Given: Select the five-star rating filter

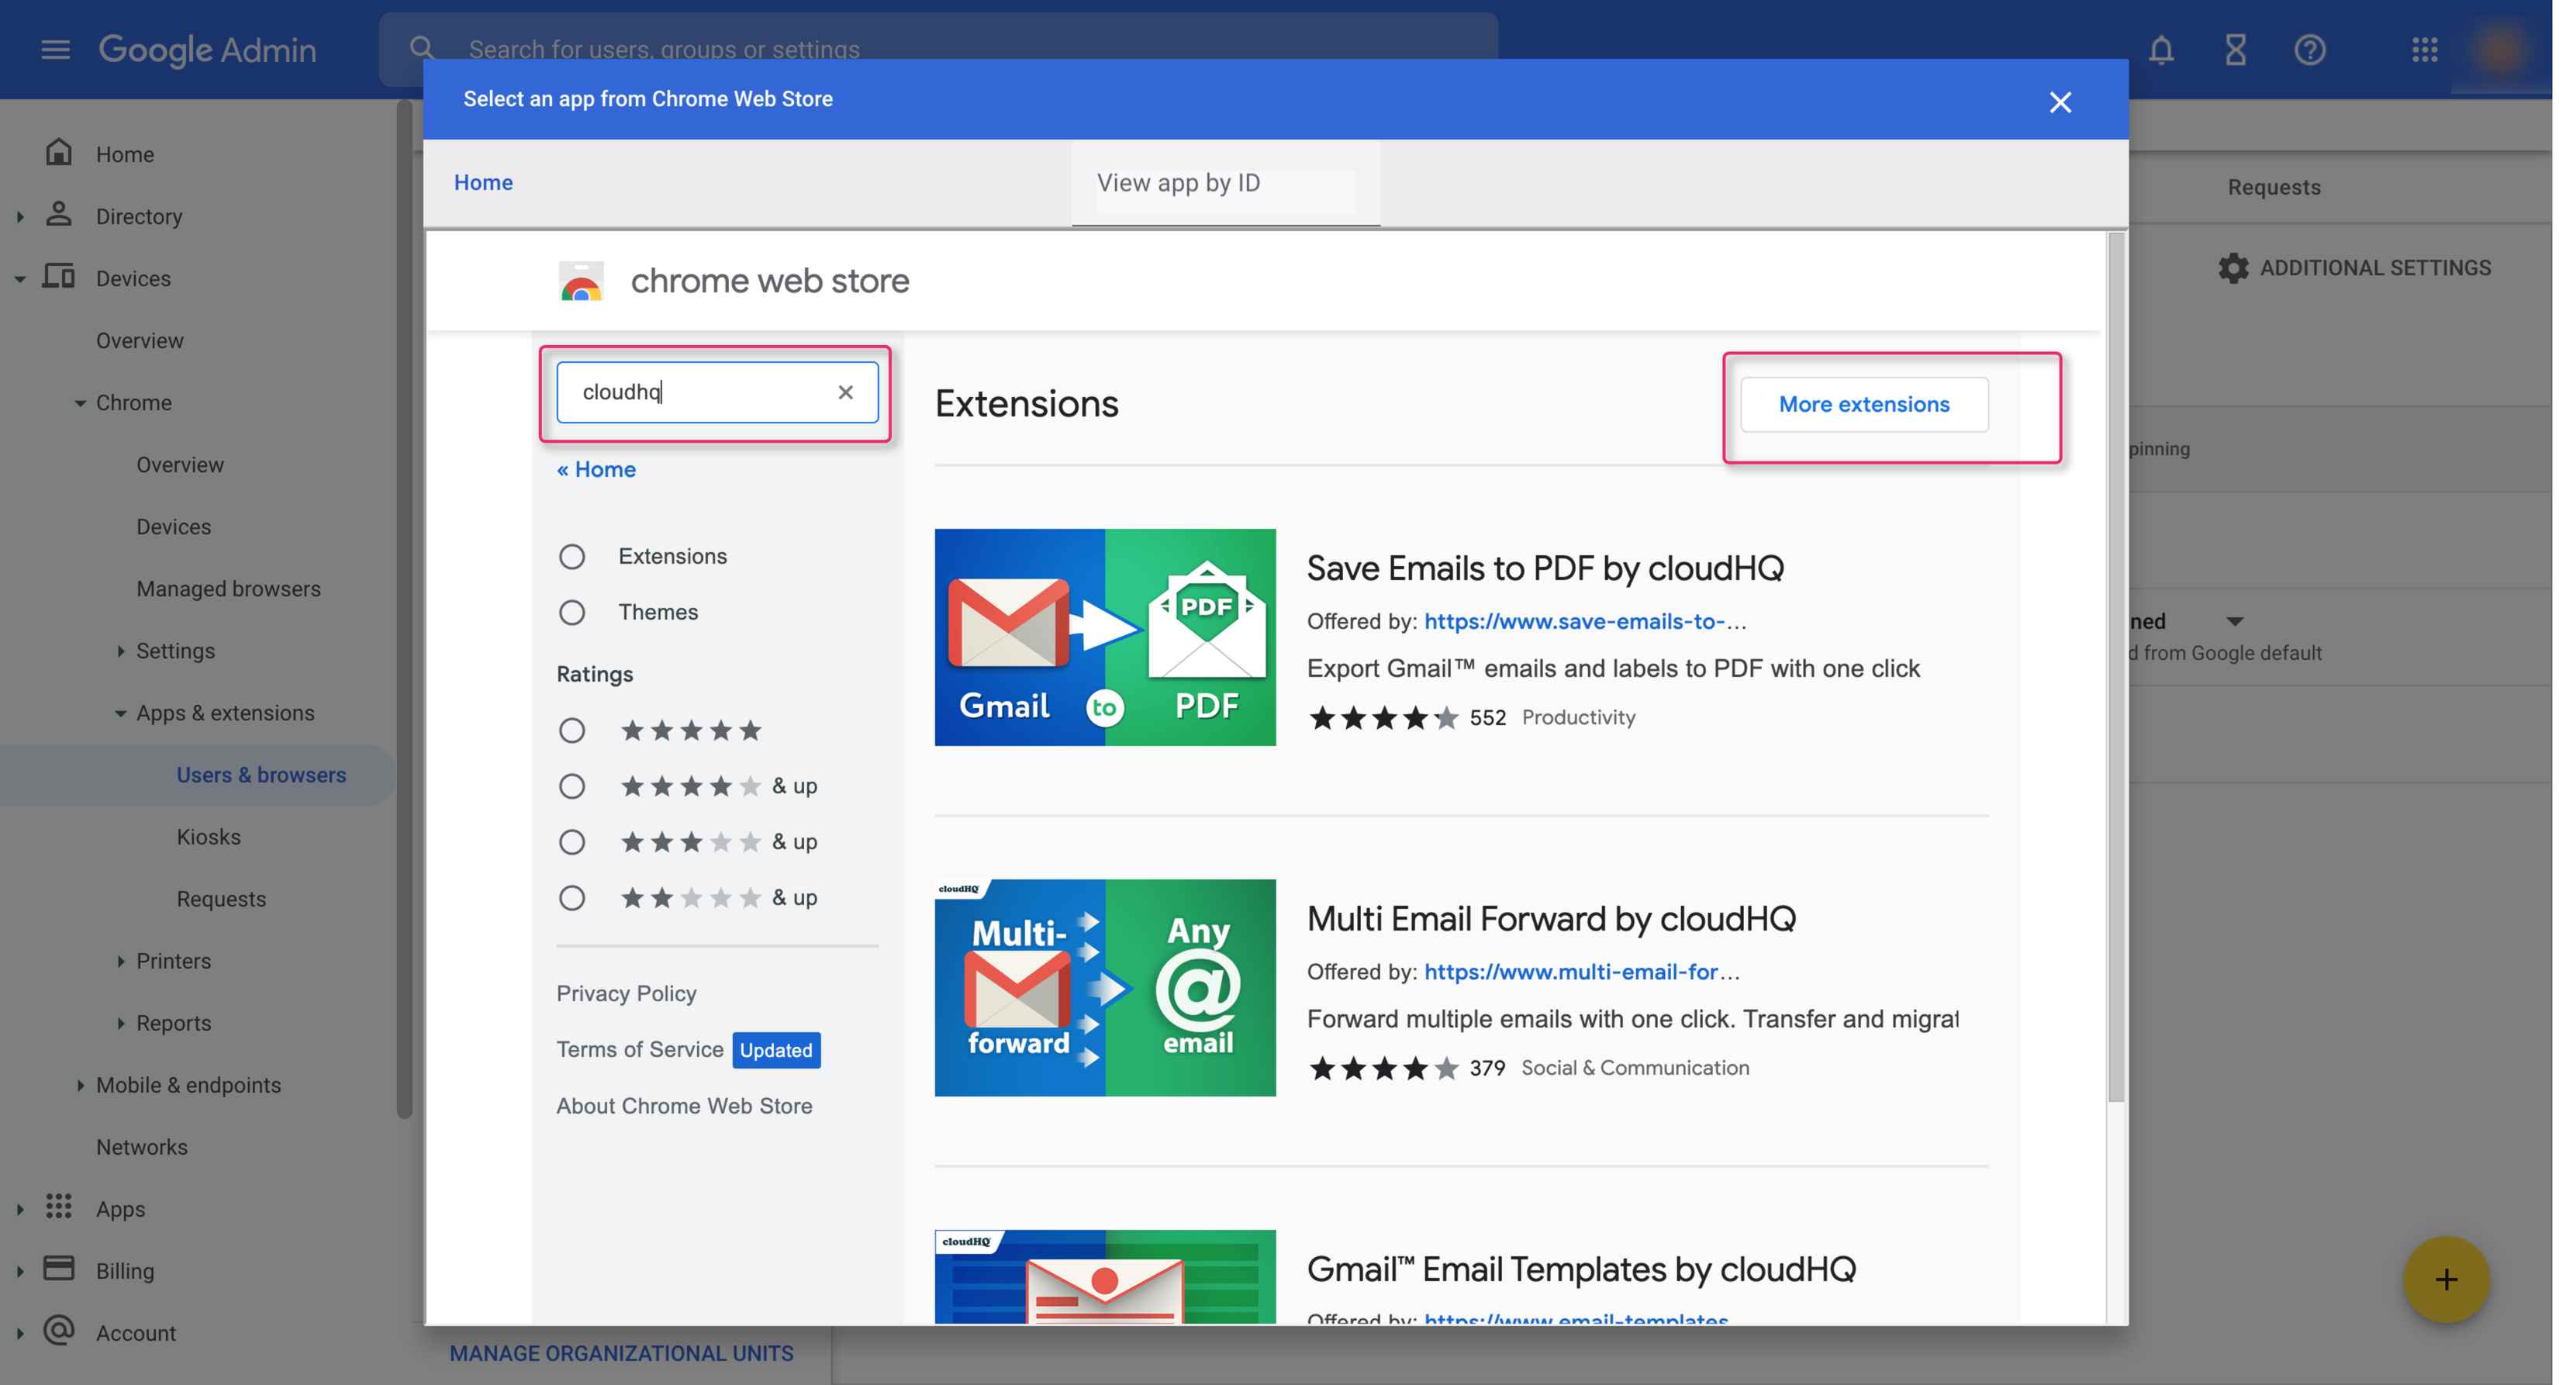Looking at the screenshot, I should (x=572, y=731).
